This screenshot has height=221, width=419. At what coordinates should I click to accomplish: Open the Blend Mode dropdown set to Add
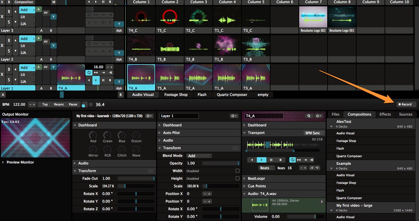click(199, 156)
